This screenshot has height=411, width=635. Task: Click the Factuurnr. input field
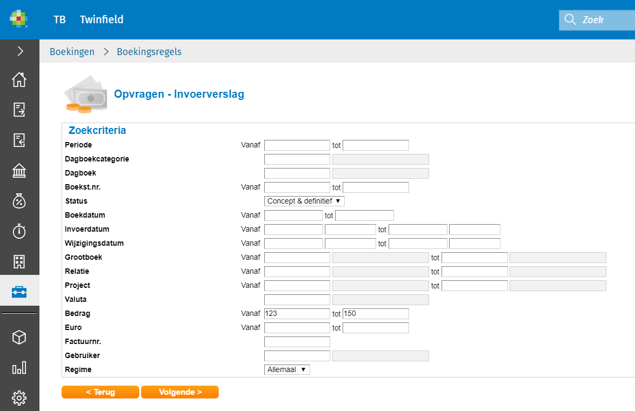point(297,342)
